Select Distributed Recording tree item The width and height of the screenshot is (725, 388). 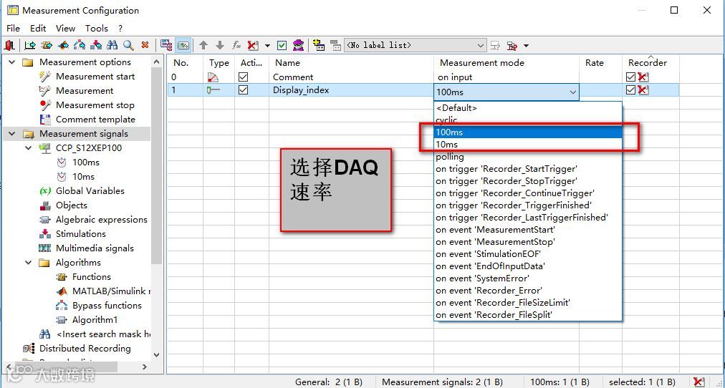[85, 349]
